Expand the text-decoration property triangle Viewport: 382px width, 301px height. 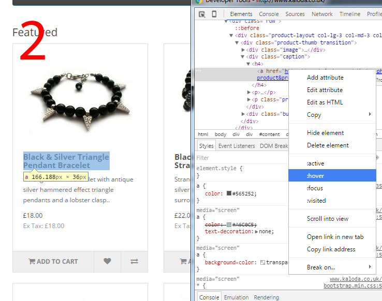click(x=256, y=232)
